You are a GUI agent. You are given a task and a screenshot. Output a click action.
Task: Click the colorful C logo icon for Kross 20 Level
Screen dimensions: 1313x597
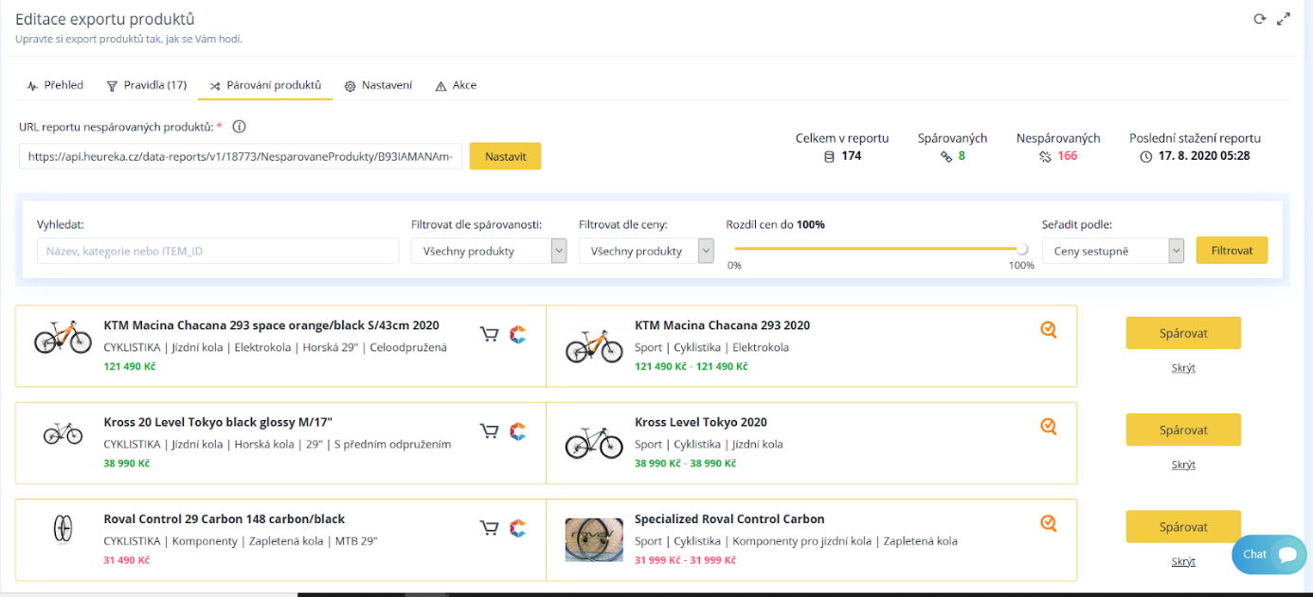tap(517, 430)
